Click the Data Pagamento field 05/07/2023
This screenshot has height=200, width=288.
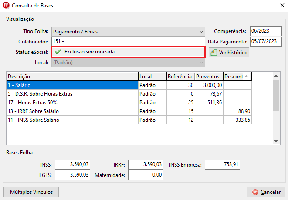(266, 42)
